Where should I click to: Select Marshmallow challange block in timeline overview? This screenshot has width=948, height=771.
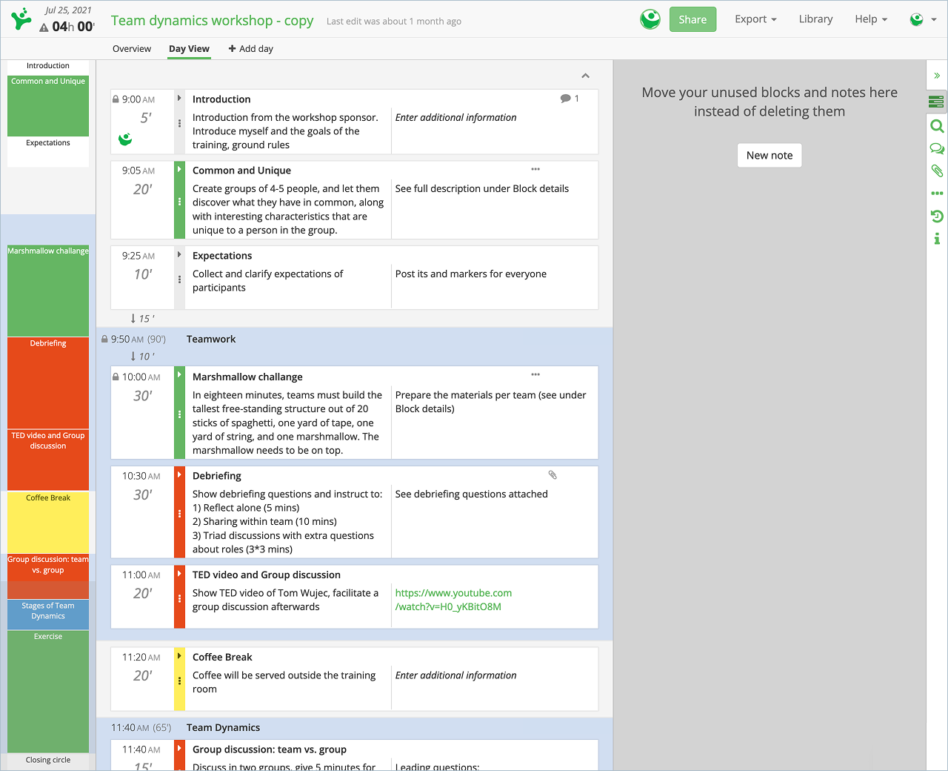[48, 291]
